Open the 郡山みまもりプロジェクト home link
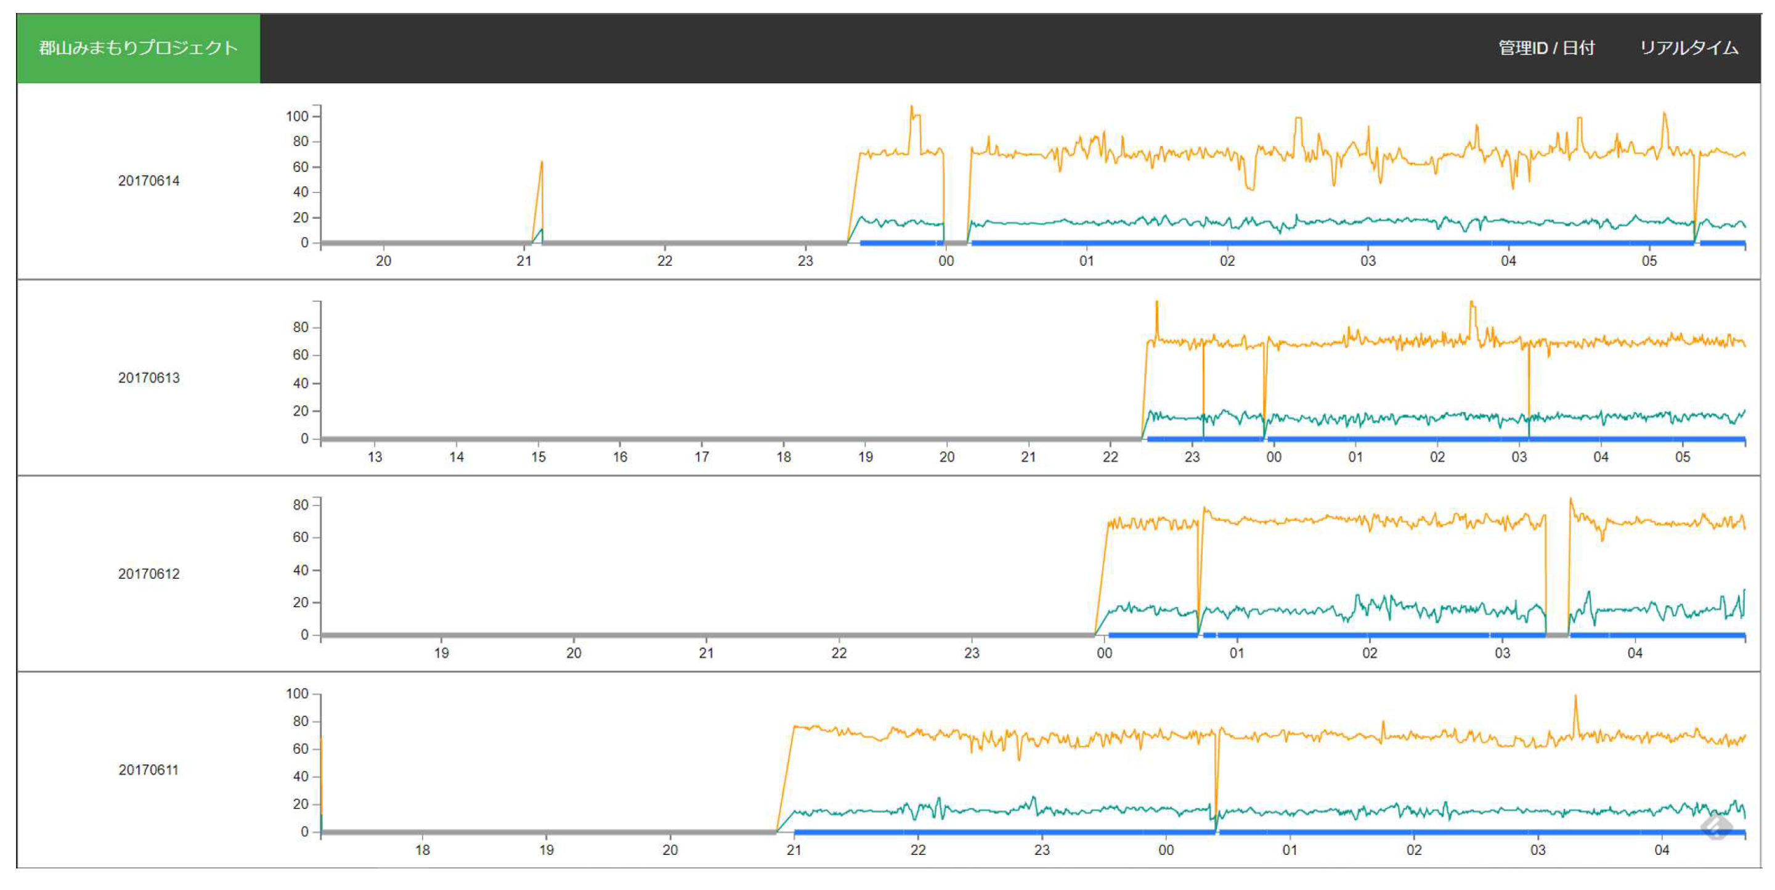Screen dimensions: 1775x890 138,48
